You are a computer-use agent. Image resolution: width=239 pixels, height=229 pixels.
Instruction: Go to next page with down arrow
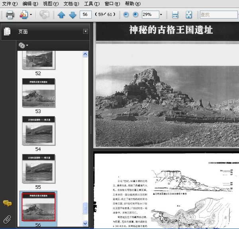72,15
